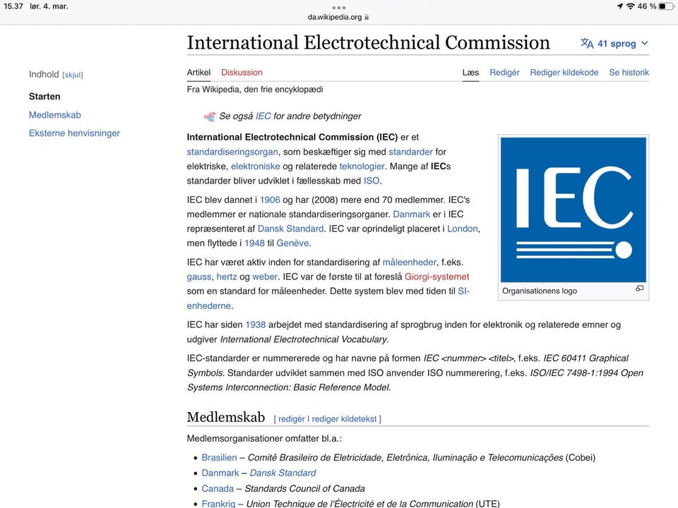Open the italic Dansk Standard list link
Screen dimensions: 678x508
(x=282, y=473)
